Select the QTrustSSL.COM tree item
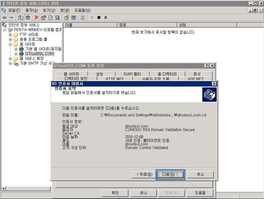264x199 pixels. pos(40,54)
